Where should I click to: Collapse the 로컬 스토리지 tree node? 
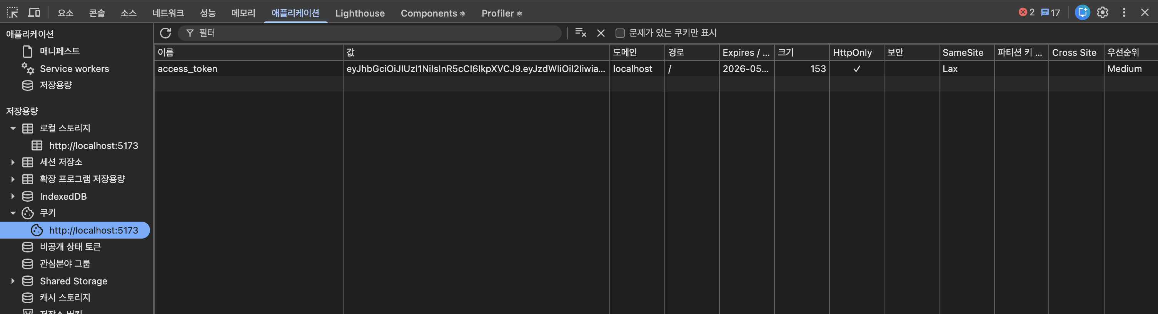13,129
